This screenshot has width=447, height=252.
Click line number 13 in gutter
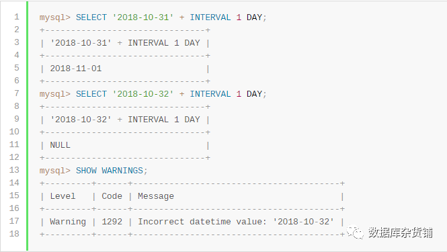14,170
